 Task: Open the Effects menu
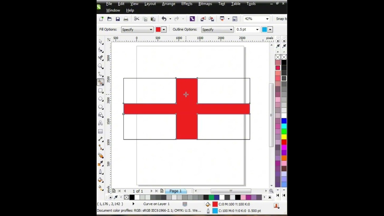[187, 4]
